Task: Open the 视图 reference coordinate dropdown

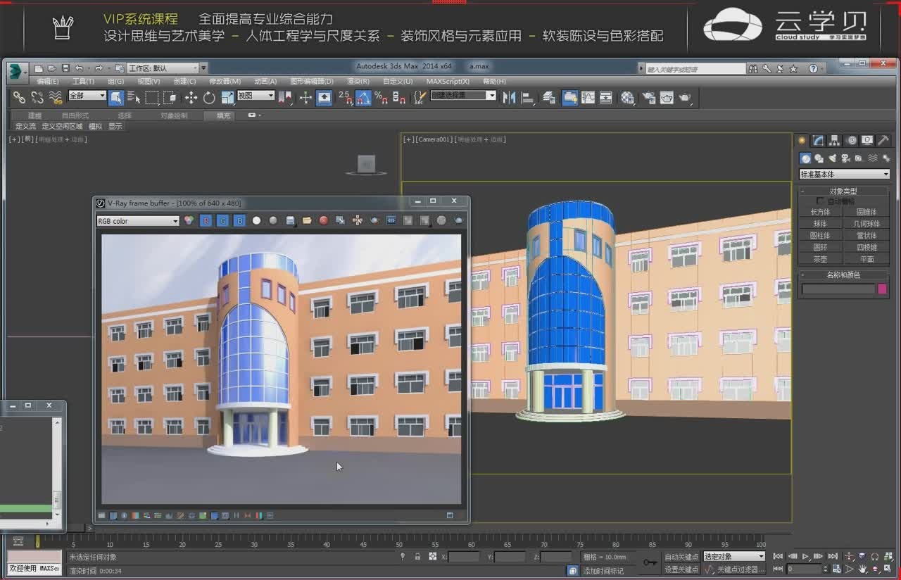Action: [256, 96]
